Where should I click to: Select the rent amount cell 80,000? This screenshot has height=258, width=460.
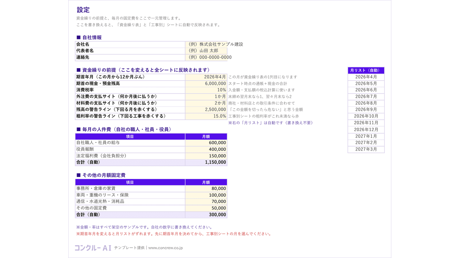pos(206,188)
